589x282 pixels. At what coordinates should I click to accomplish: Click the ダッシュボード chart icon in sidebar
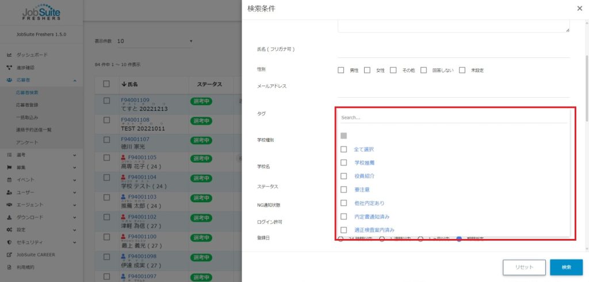pyautogui.click(x=9, y=55)
